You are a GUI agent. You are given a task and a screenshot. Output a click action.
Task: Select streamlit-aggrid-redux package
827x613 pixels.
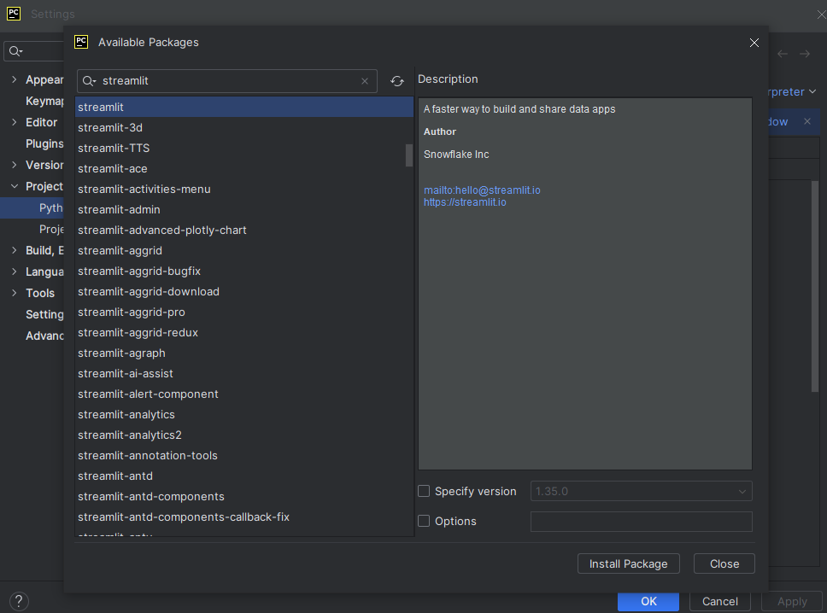click(244, 333)
